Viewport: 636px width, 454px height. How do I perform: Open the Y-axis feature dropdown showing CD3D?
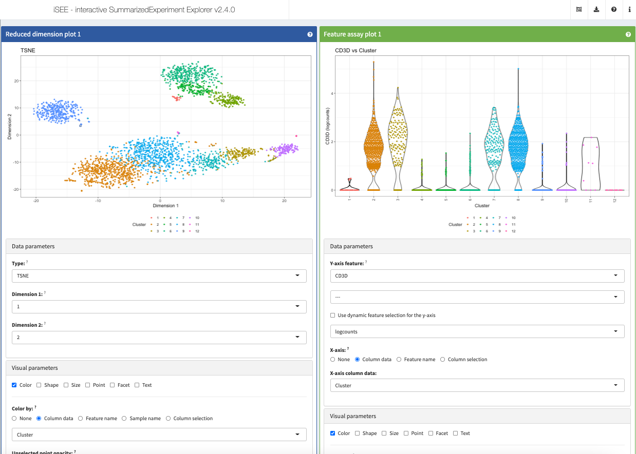click(477, 276)
